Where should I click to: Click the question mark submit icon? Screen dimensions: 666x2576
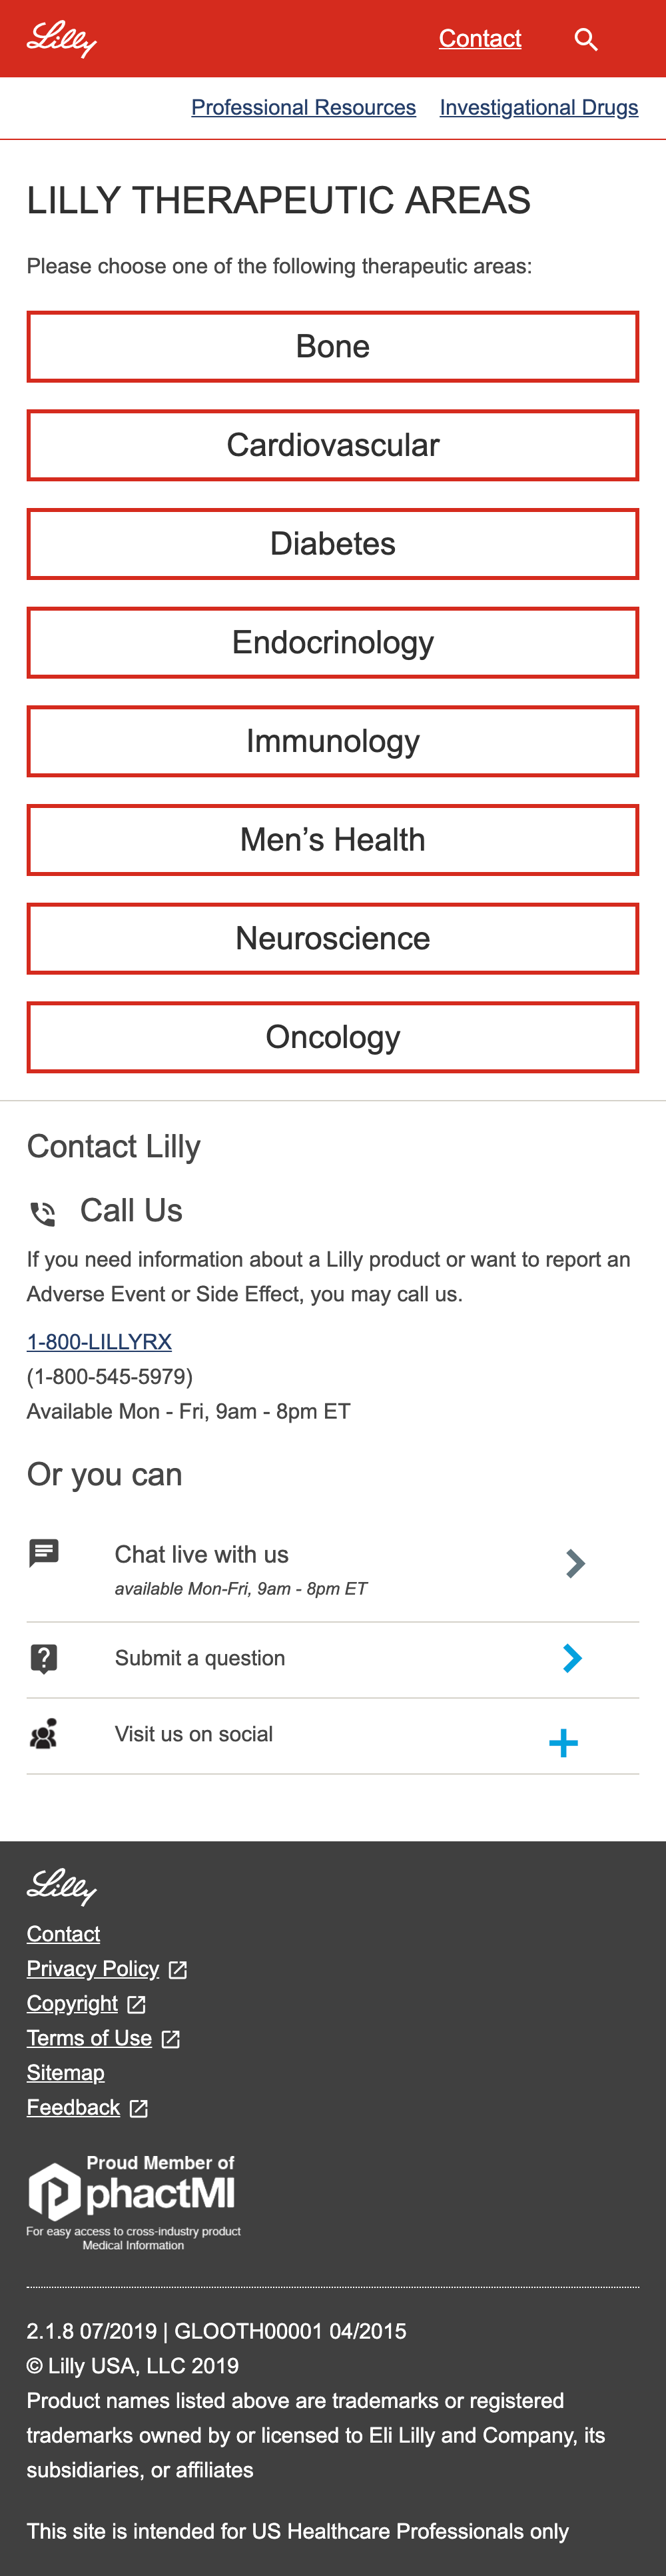(44, 1658)
